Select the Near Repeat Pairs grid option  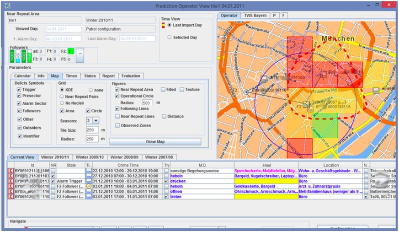(x=62, y=97)
